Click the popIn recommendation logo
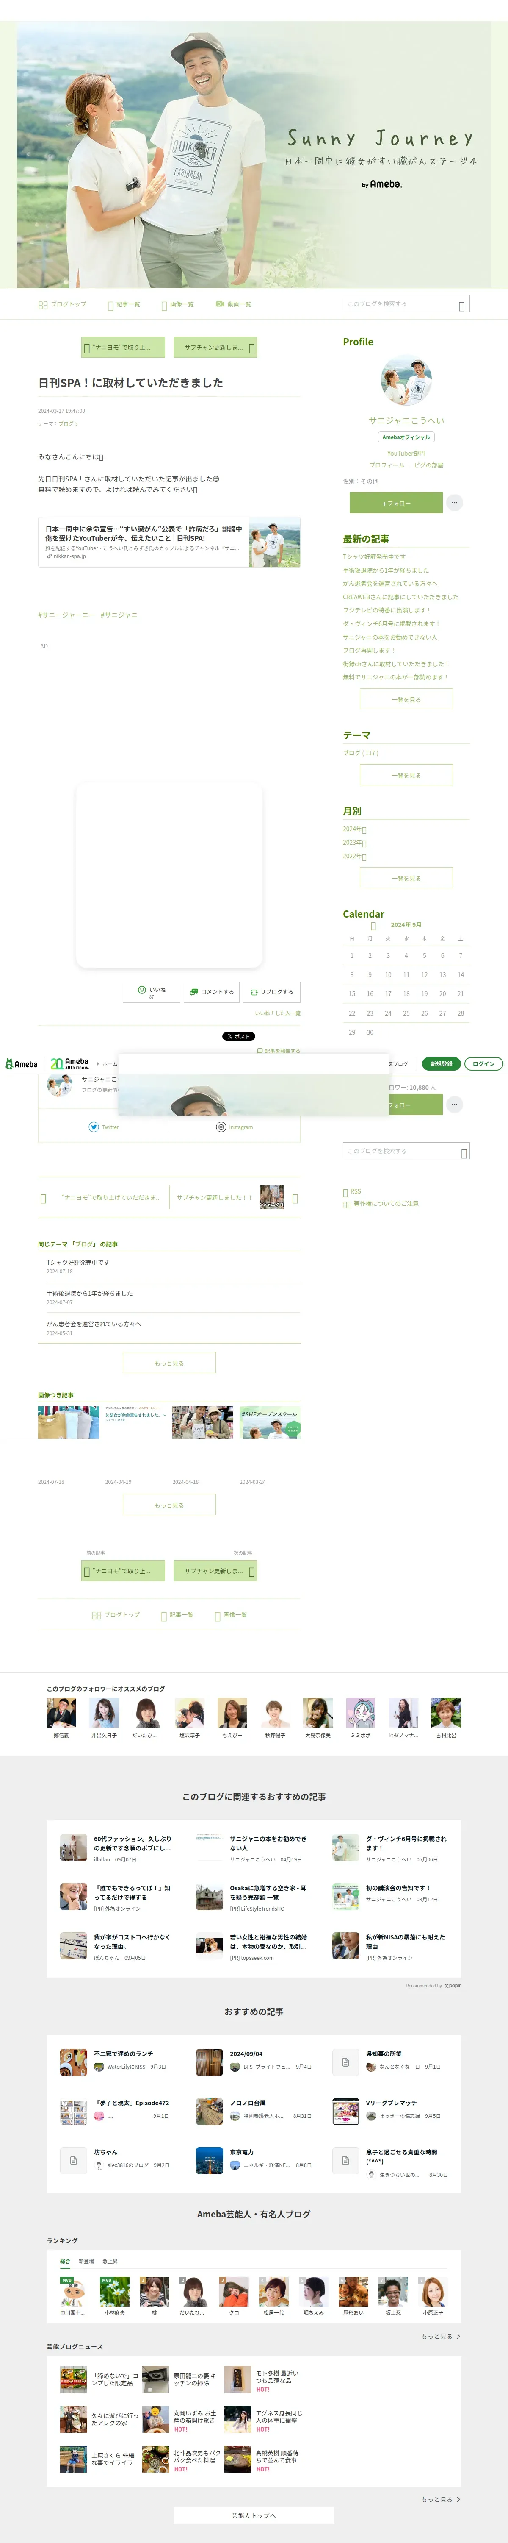This screenshot has height=2543, width=508. [453, 1985]
